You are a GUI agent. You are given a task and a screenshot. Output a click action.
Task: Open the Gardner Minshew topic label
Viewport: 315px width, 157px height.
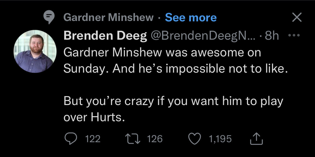[x=109, y=18]
